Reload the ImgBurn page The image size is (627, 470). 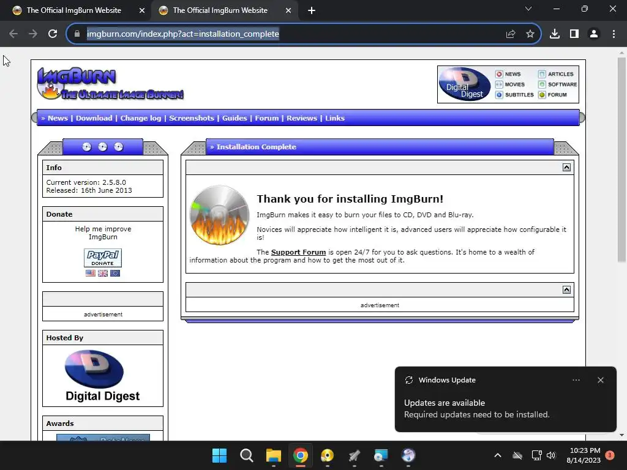point(53,34)
